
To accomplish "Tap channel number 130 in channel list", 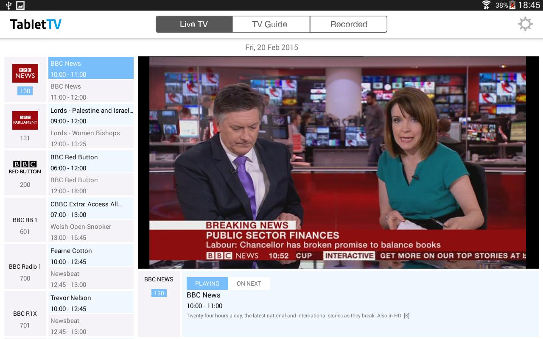I will pyautogui.click(x=25, y=91).
